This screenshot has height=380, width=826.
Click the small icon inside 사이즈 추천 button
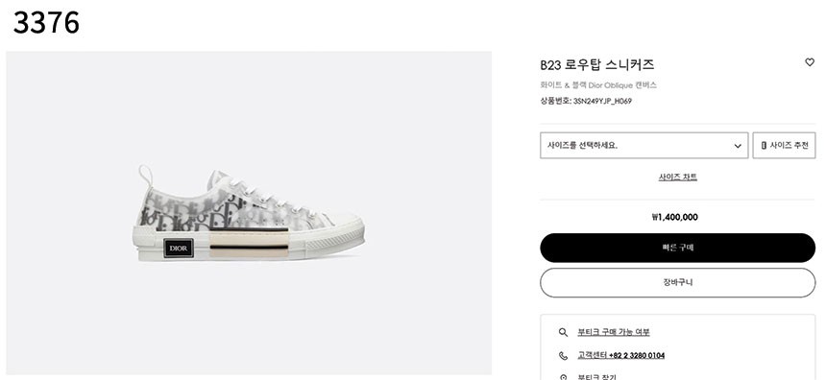(764, 146)
